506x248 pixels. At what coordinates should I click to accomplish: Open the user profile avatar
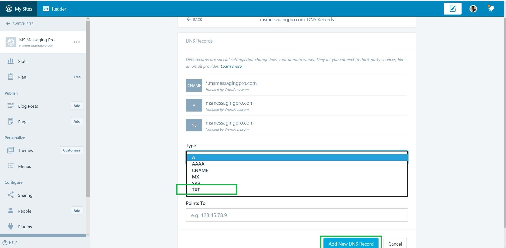tap(473, 9)
